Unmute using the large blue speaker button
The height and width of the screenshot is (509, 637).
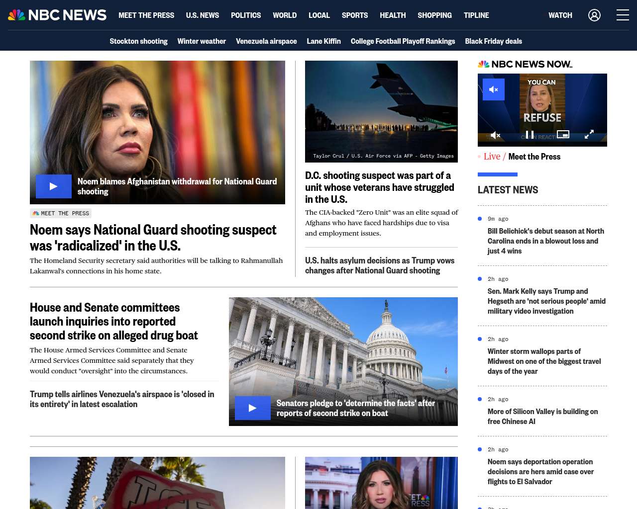click(x=494, y=89)
